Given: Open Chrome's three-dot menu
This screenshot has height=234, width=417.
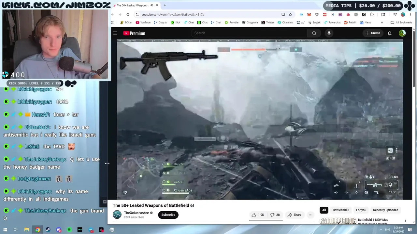Looking at the screenshot, I should (410, 15).
